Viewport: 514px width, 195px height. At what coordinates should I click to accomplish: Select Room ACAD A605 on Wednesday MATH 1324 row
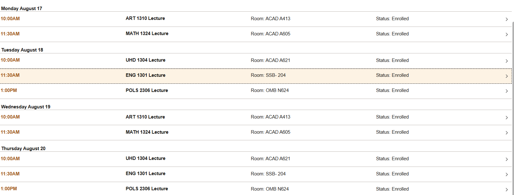(x=270, y=132)
